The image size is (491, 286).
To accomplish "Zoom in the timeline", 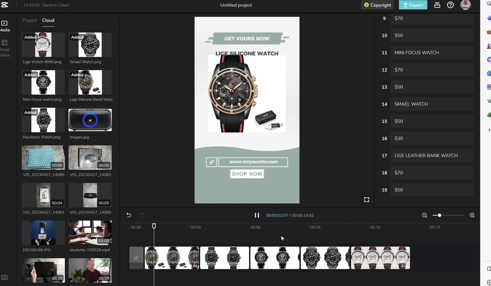I will pyautogui.click(x=472, y=215).
